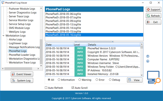Click the Refresh arrows icon

(x=148, y=16)
